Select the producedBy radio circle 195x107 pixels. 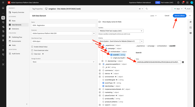pyautogui.click(x=103, y=98)
